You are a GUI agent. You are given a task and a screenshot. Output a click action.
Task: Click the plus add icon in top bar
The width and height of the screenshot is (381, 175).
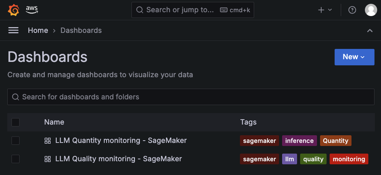point(321,10)
